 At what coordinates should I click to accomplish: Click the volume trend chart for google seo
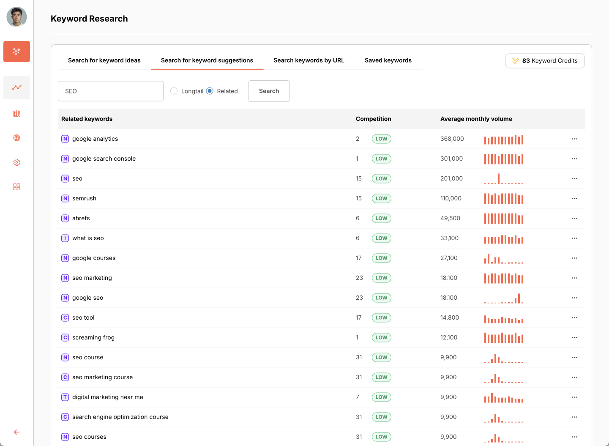click(x=504, y=298)
